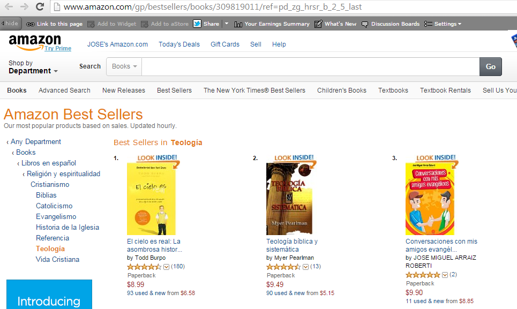Click the Amazon logo
This screenshot has height=309, width=517.
(x=35, y=42)
